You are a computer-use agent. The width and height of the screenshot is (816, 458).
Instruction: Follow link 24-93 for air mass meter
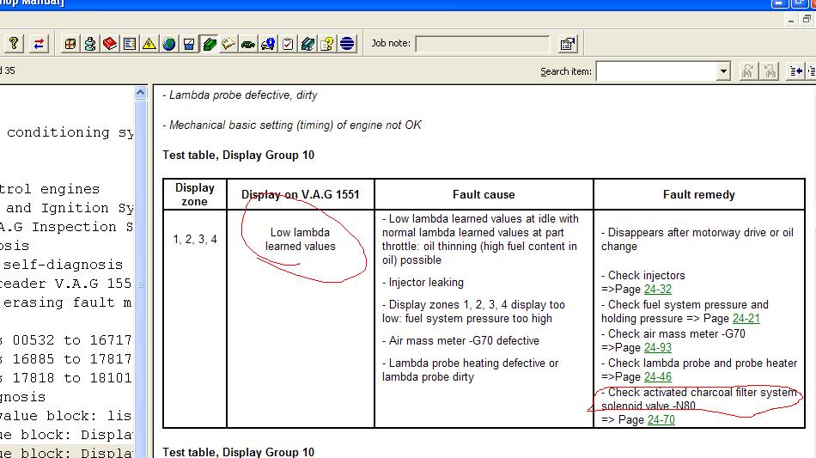point(658,348)
